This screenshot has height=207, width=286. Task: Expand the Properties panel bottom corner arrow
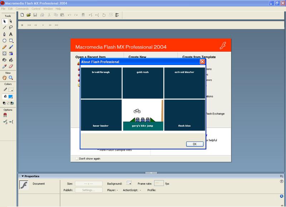(282, 205)
